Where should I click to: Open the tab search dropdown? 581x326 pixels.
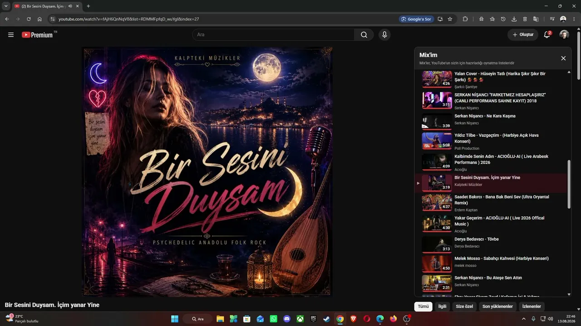coord(6,6)
